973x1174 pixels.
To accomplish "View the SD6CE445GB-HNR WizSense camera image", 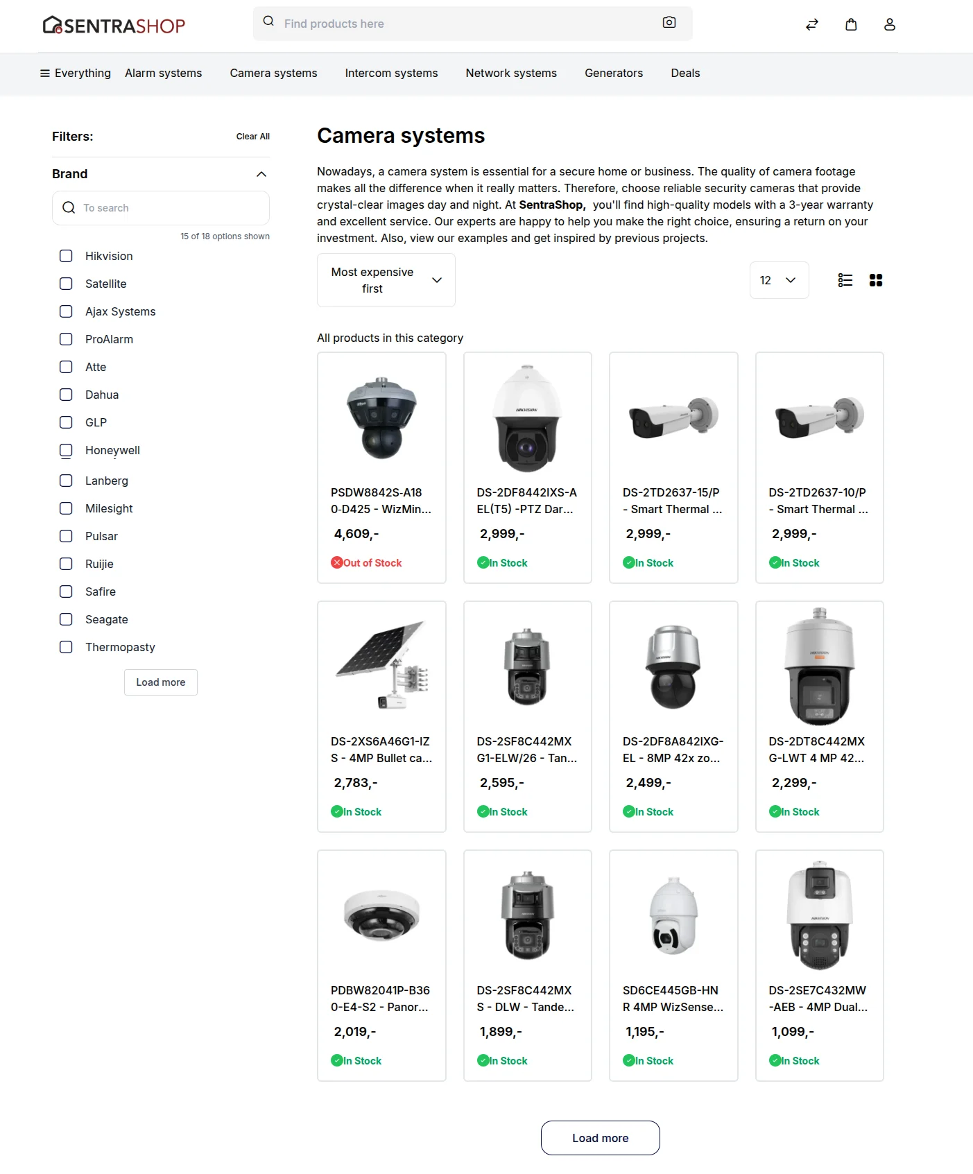I will point(673,915).
